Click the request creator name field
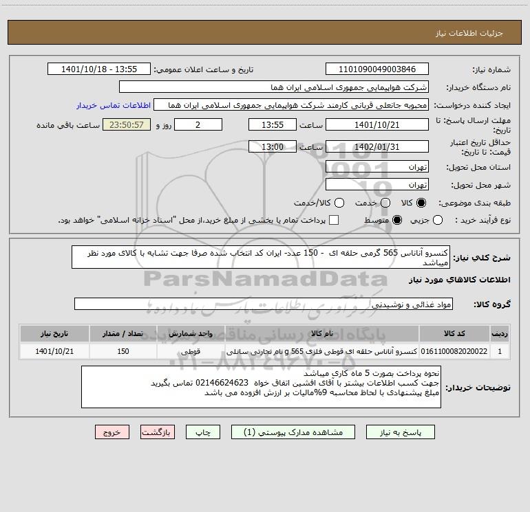 [291, 105]
